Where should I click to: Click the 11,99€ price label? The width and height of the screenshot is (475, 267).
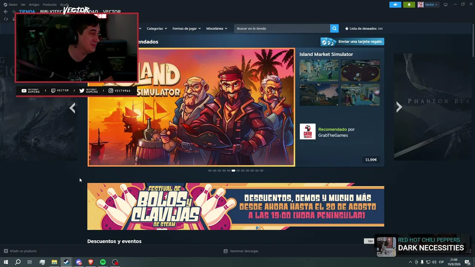click(x=371, y=160)
